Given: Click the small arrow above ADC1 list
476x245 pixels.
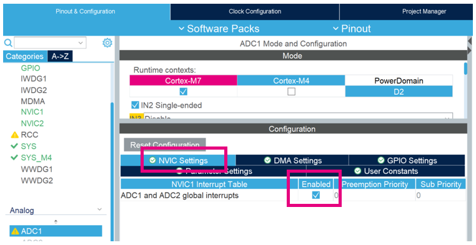Looking at the screenshot, I should [56, 222].
